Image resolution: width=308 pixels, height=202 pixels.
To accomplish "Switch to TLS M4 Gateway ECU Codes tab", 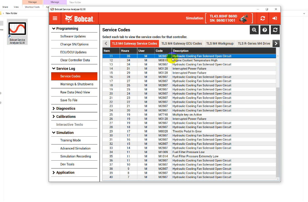I will 181,43.
